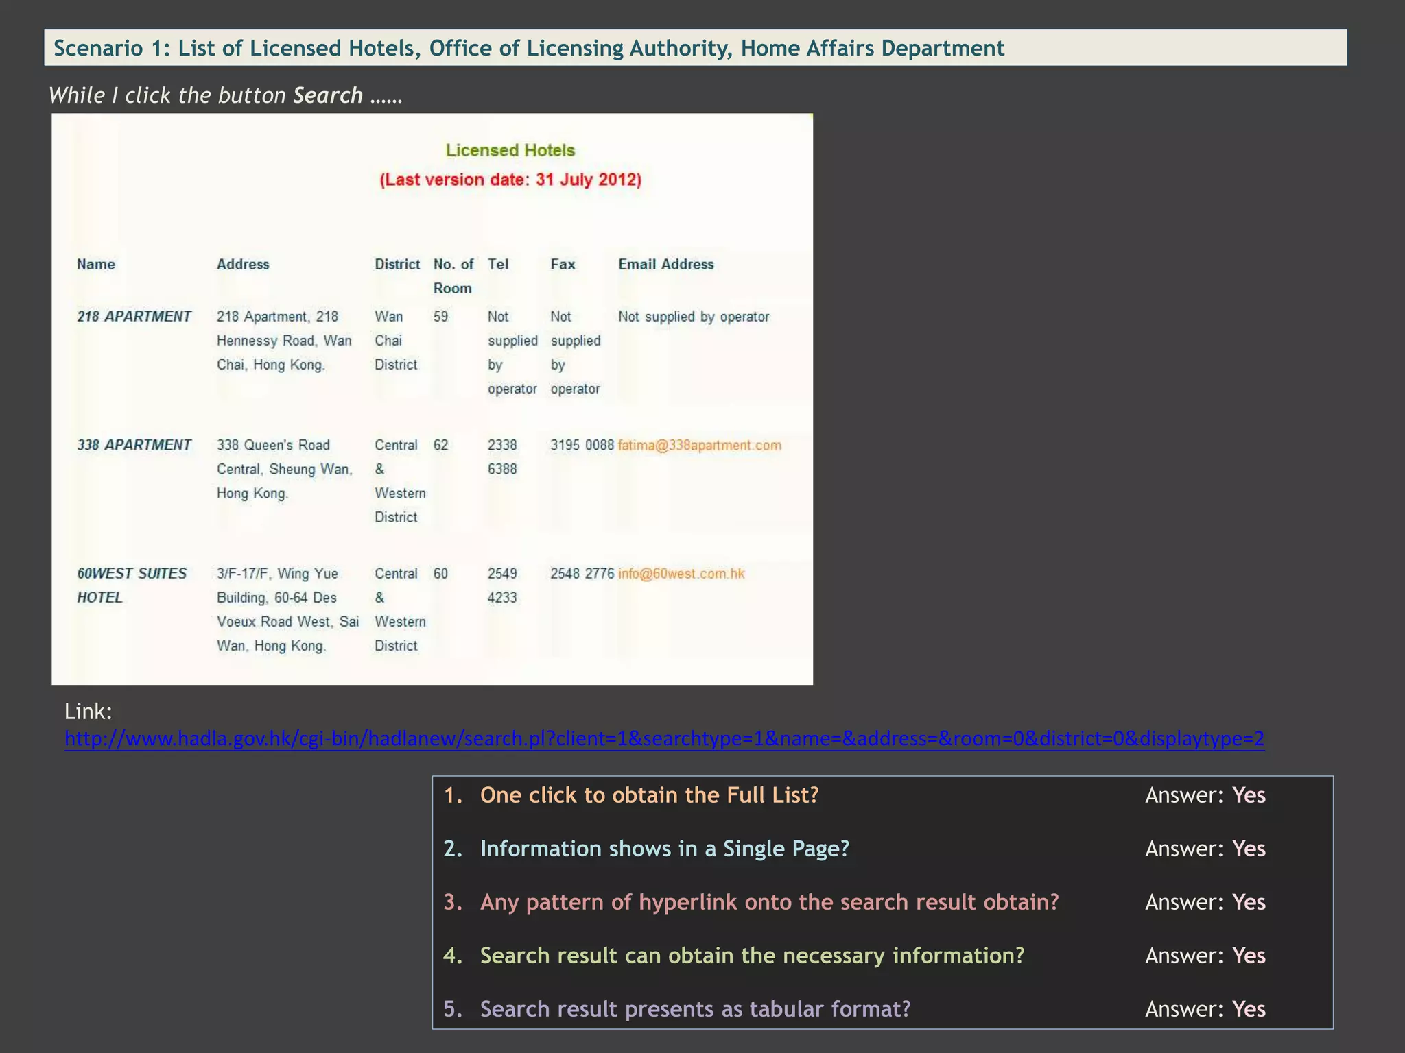
Task: Click the District column header
Action: 397,264
